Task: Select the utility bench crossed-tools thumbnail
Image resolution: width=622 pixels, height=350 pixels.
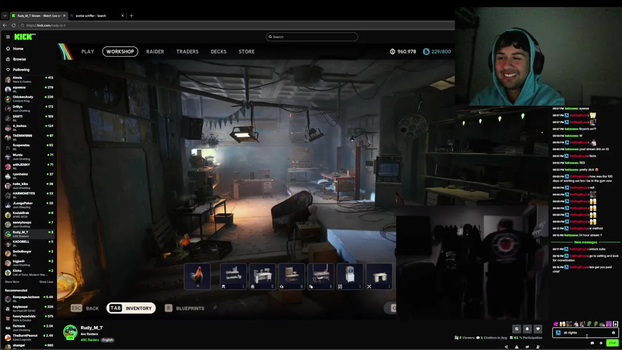Action: (x=379, y=276)
